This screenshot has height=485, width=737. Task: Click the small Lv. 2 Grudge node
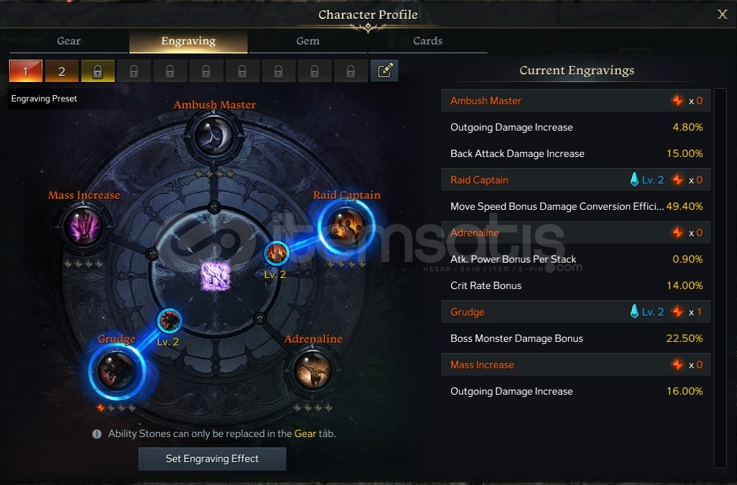pyautogui.click(x=169, y=321)
